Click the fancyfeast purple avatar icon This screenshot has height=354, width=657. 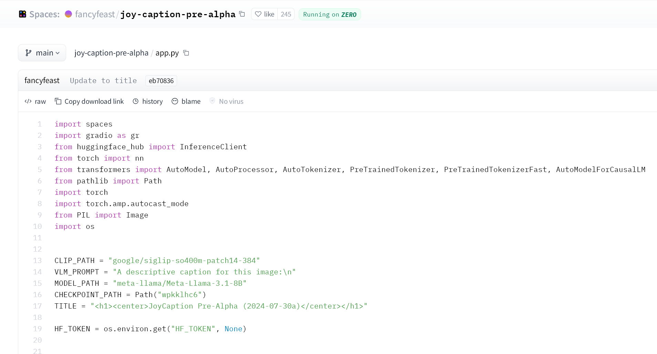pos(68,14)
